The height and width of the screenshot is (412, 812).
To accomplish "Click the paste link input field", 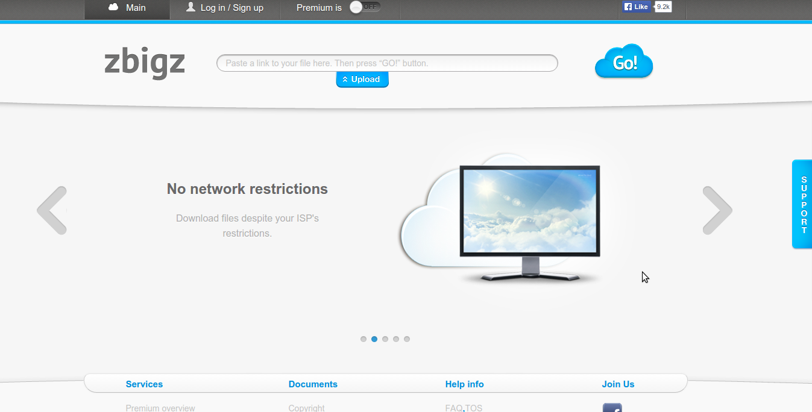I will (387, 63).
